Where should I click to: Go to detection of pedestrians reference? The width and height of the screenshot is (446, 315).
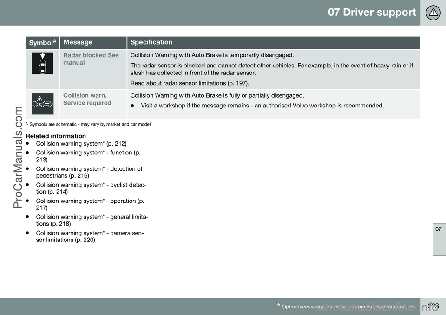tap(89, 172)
